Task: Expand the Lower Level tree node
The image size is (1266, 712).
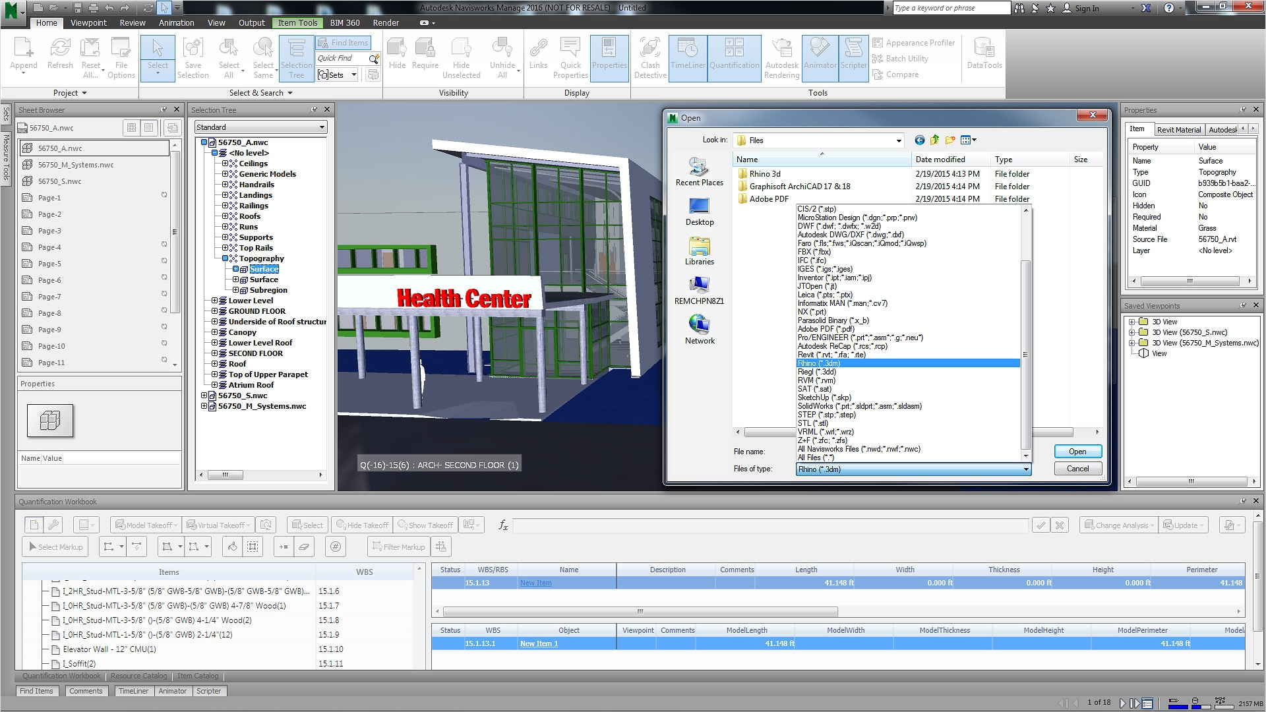Action: (x=214, y=301)
